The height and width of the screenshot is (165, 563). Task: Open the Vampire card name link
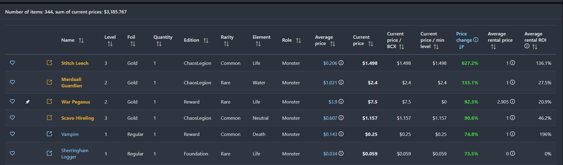tap(70, 134)
